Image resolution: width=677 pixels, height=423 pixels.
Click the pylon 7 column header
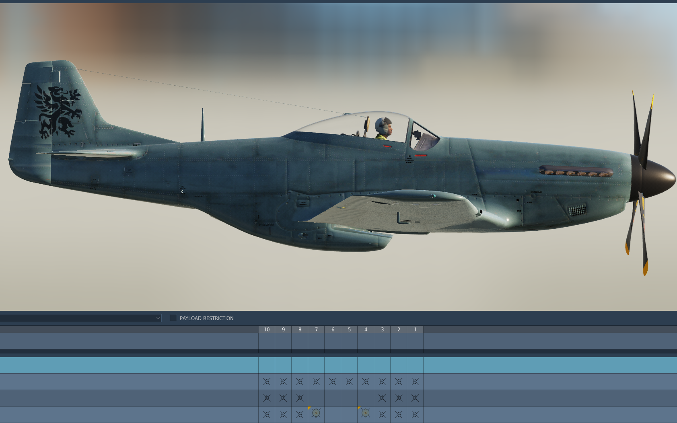[x=316, y=329]
